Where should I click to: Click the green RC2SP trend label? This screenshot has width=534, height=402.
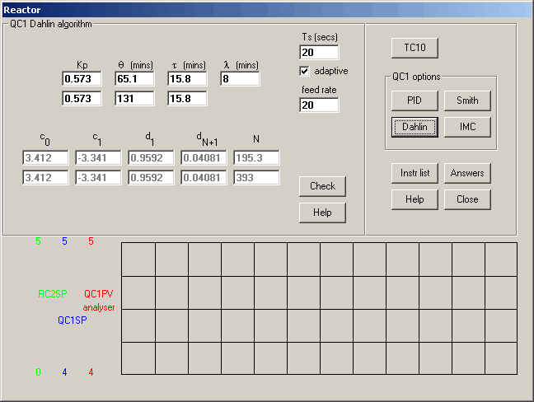pyautogui.click(x=53, y=293)
